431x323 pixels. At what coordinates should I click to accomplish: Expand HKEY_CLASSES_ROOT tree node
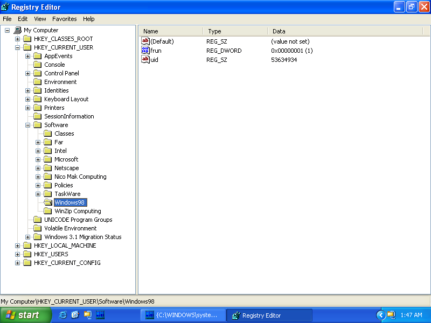click(x=18, y=39)
